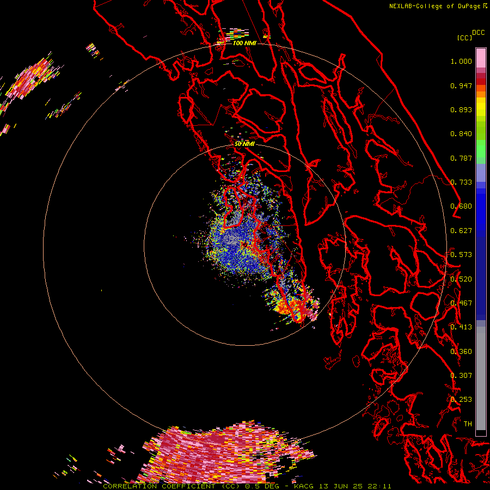Screen dimensions: 490x490
Task: Click the 0.360 scale value
Action: (x=461, y=352)
